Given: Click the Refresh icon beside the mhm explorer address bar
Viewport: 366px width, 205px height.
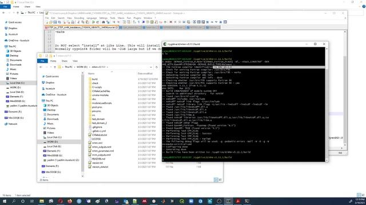Looking at the screenshot, I should click(x=157, y=67).
